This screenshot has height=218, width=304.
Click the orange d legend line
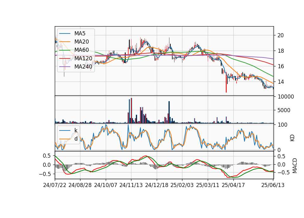65,139
